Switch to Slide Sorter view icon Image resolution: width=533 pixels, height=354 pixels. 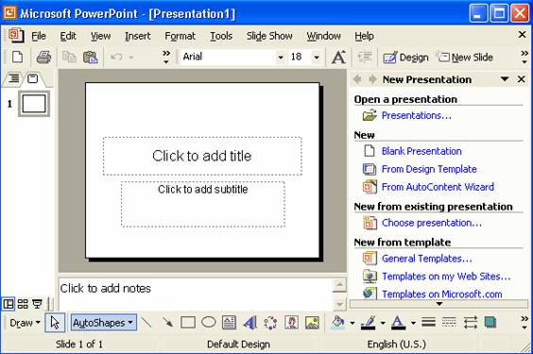(x=23, y=304)
